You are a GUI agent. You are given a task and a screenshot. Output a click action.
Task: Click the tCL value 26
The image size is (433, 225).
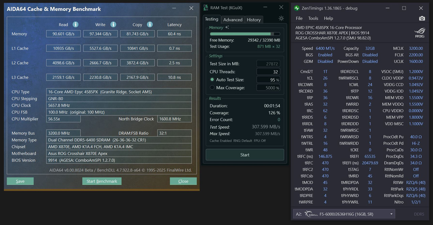(x=325, y=78)
